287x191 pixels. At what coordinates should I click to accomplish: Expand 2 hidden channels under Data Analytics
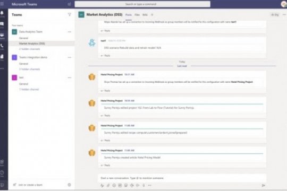[x=29, y=49]
